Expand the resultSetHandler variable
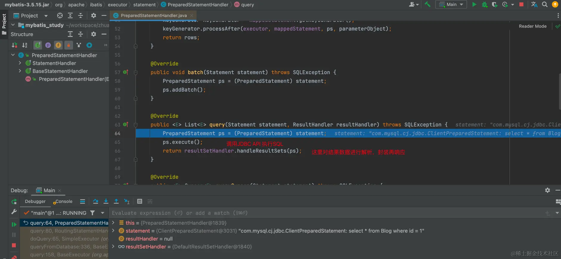The image size is (561, 259). pyautogui.click(x=113, y=246)
